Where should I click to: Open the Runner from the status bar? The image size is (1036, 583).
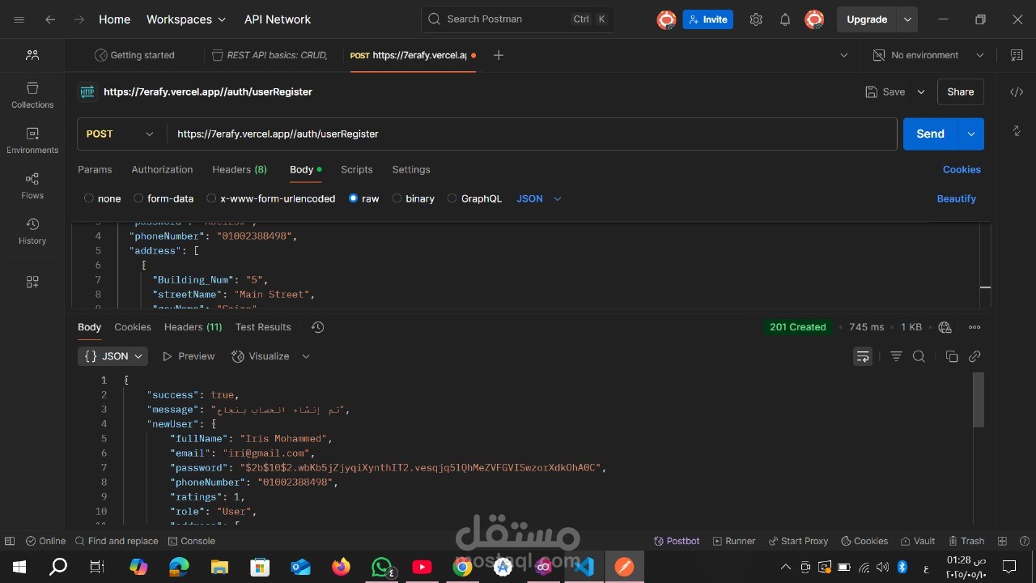click(x=734, y=541)
